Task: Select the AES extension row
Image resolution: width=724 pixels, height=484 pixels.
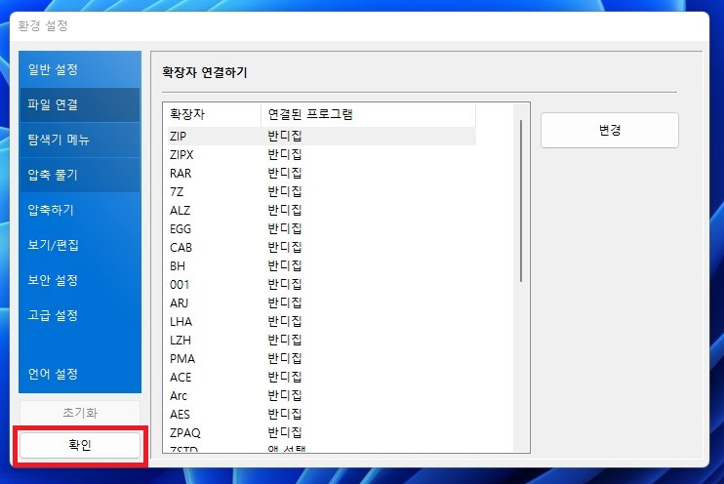Action: click(322, 415)
